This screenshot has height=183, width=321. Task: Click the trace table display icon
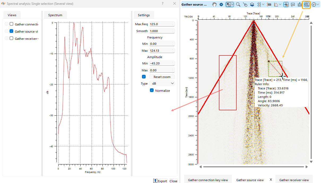[x=269, y=5]
